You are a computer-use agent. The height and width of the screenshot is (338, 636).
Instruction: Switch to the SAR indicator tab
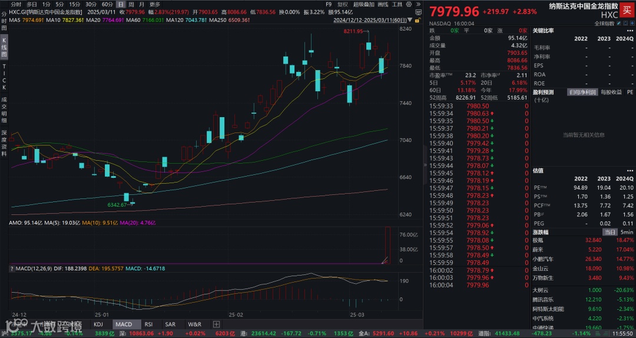point(170,324)
